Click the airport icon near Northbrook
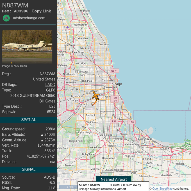This screenshot has height=191, width=191. [x=67, y=27]
